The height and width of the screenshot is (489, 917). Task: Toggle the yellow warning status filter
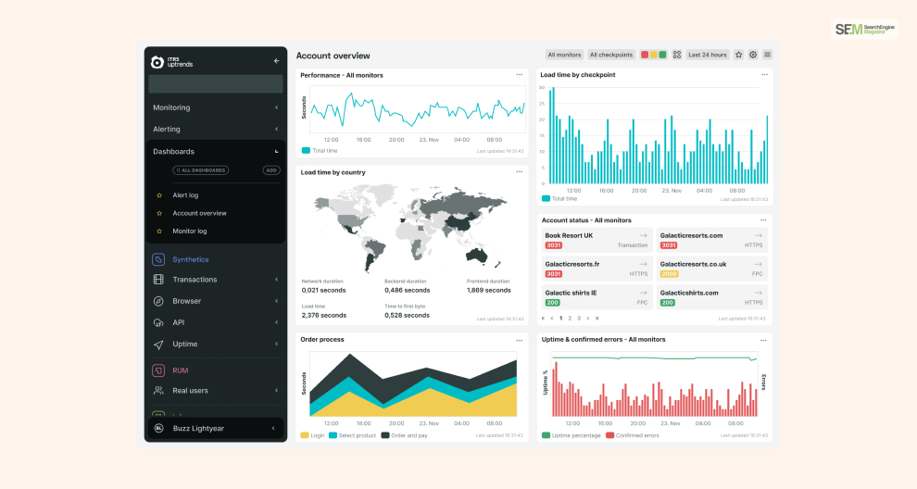coord(654,55)
